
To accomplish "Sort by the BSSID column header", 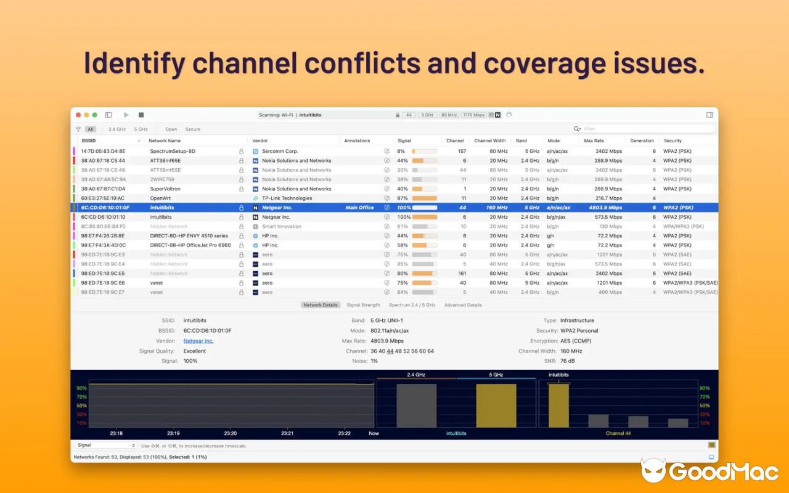I will [89, 141].
